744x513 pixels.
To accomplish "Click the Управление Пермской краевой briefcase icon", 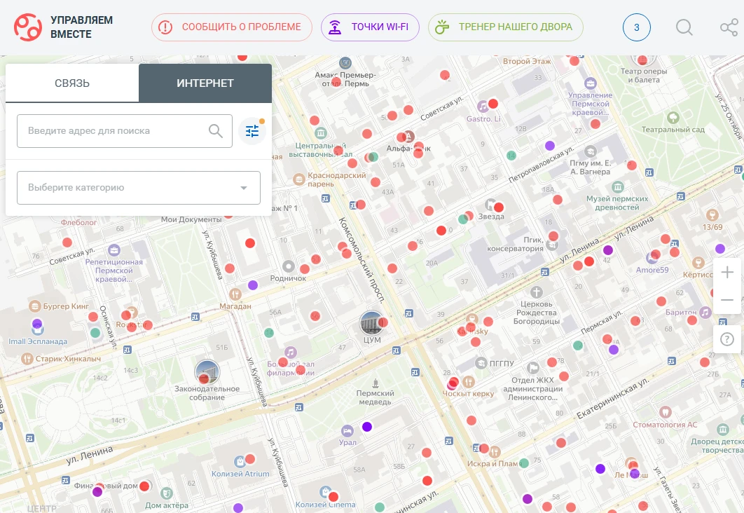I will [591, 83].
